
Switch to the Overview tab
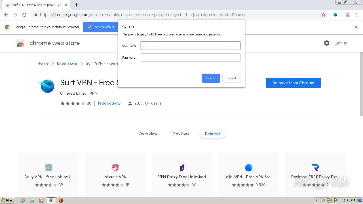click(148, 134)
